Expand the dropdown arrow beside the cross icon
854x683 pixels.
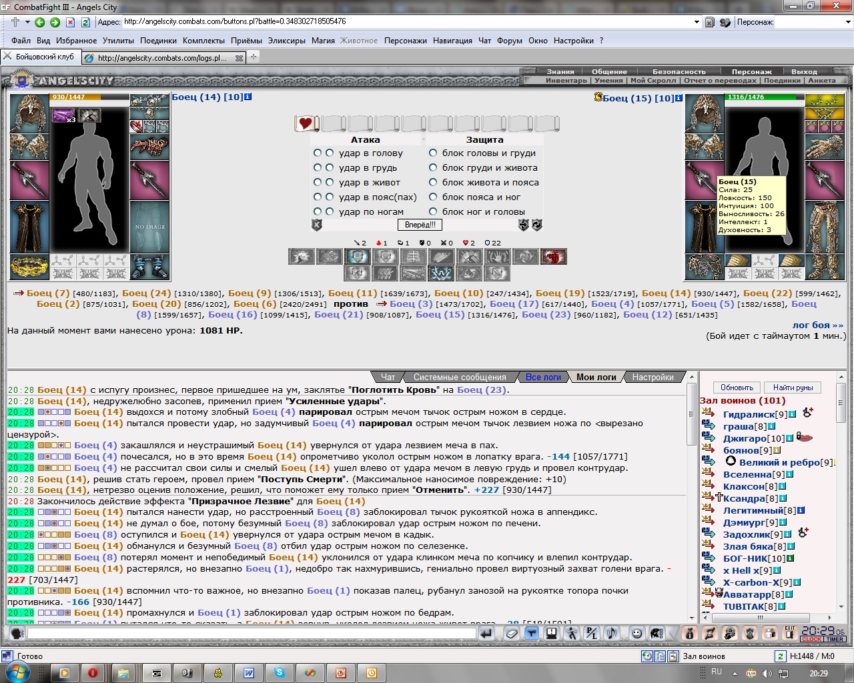(27, 22)
